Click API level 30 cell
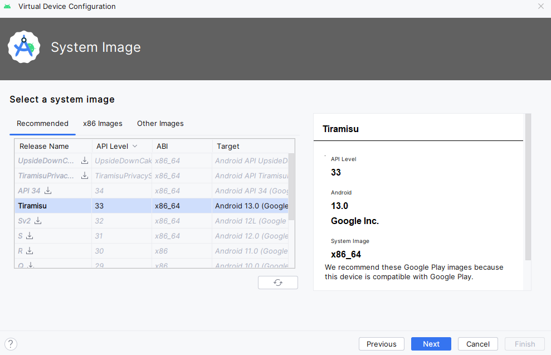This screenshot has height=355, width=551. tap(121, 251)
